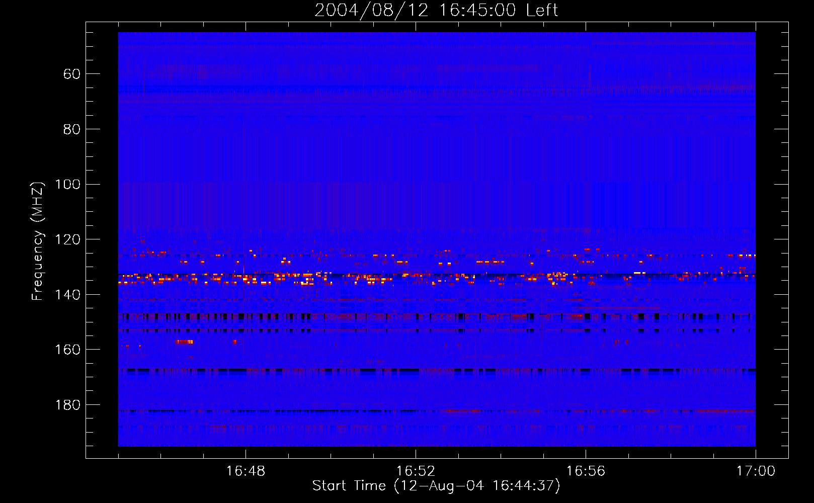Click the frequency tick label 60
Viewport: 814px width, 503px height.
(x=71, y=74)
